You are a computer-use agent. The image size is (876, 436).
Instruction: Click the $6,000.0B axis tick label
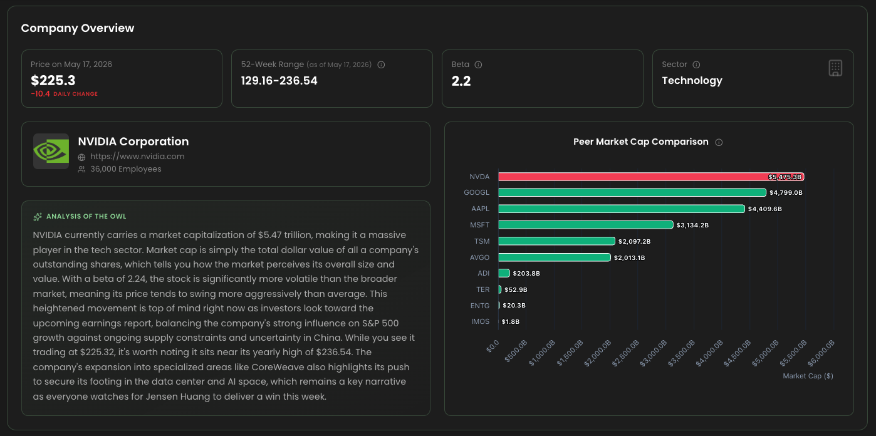point(821,353)
